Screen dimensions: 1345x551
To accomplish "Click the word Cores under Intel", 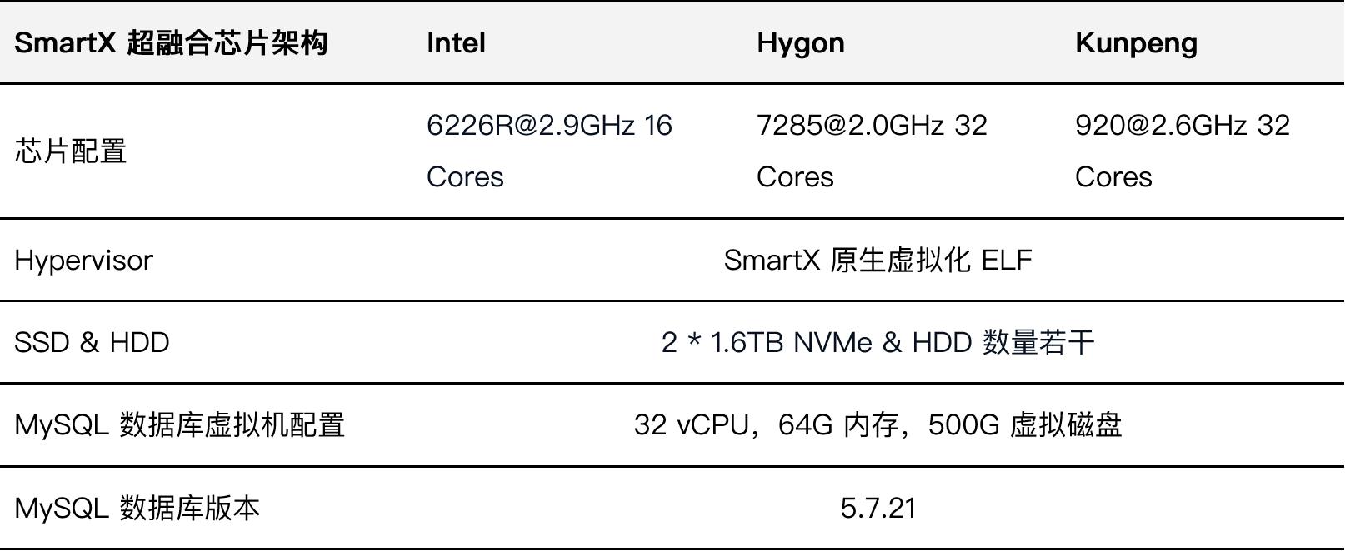I will (x=465, y=177).
